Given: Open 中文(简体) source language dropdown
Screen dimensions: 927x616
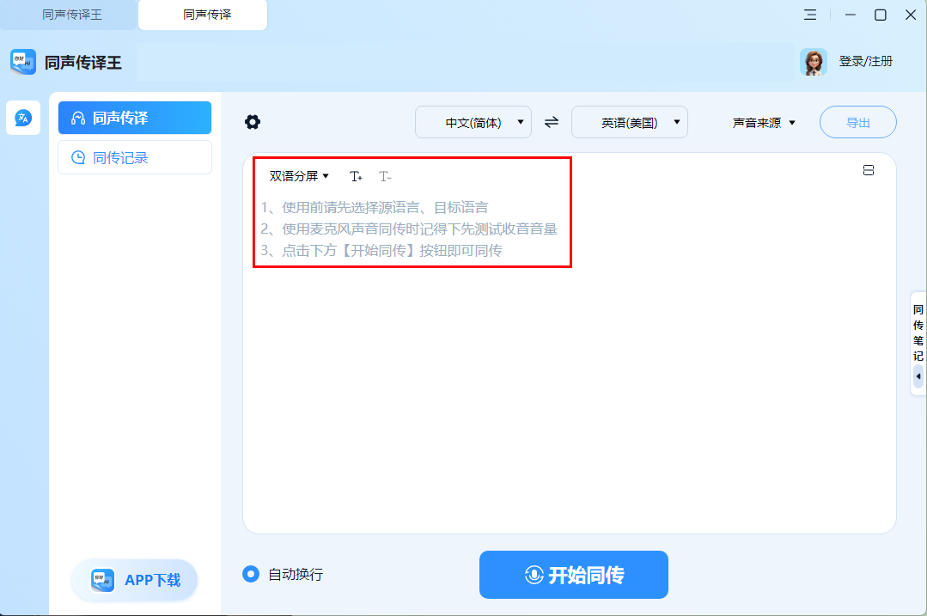Looking at the screenshot, I should coord(473,122).
